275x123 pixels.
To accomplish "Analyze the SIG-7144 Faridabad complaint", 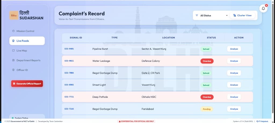I will pos(234,109).
